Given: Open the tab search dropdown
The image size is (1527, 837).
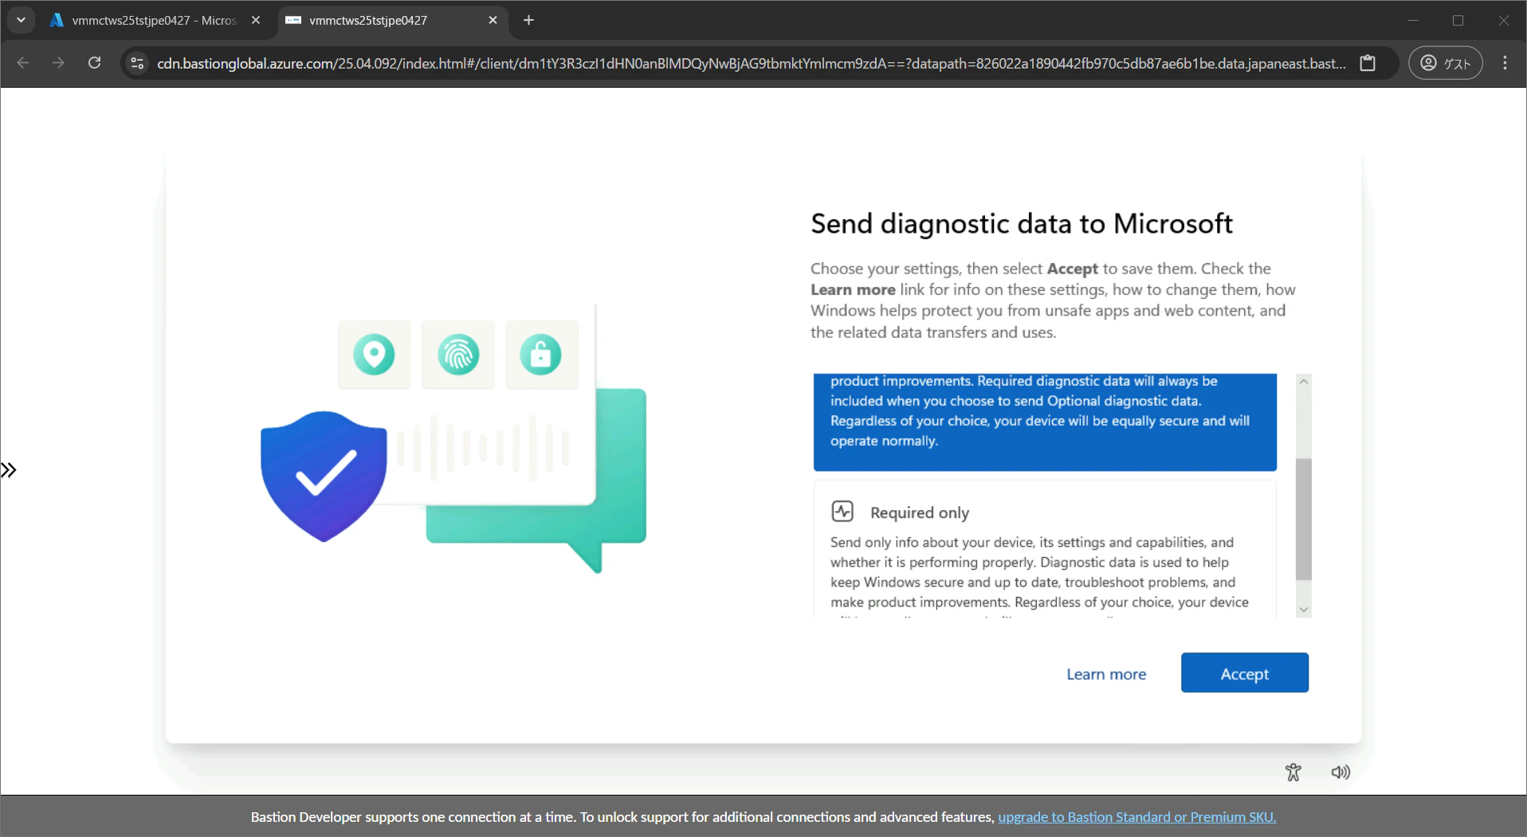Looking at the screenshot, I should tap(22, 21).
